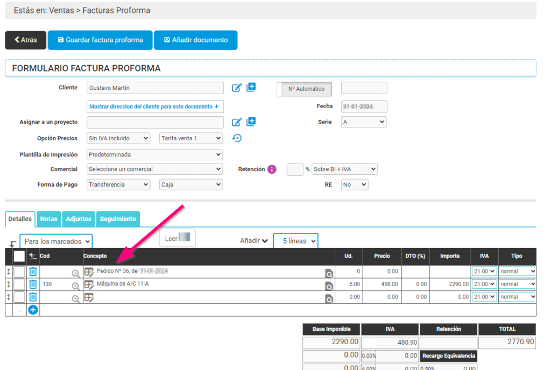Click the edit pencil icon beside Cliente
The width and height of the screenshot is (551, 370).
point(237,88)
